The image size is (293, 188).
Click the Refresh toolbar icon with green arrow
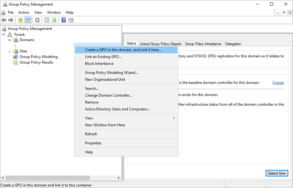tap(54, 20)
